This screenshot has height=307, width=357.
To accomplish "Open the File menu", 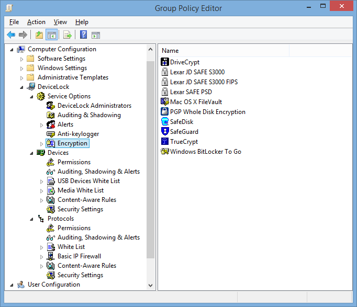I will coord(14,22).
